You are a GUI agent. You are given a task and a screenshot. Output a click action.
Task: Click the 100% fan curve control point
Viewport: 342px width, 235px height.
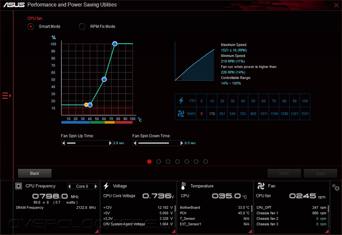click(x=115, y=44)
